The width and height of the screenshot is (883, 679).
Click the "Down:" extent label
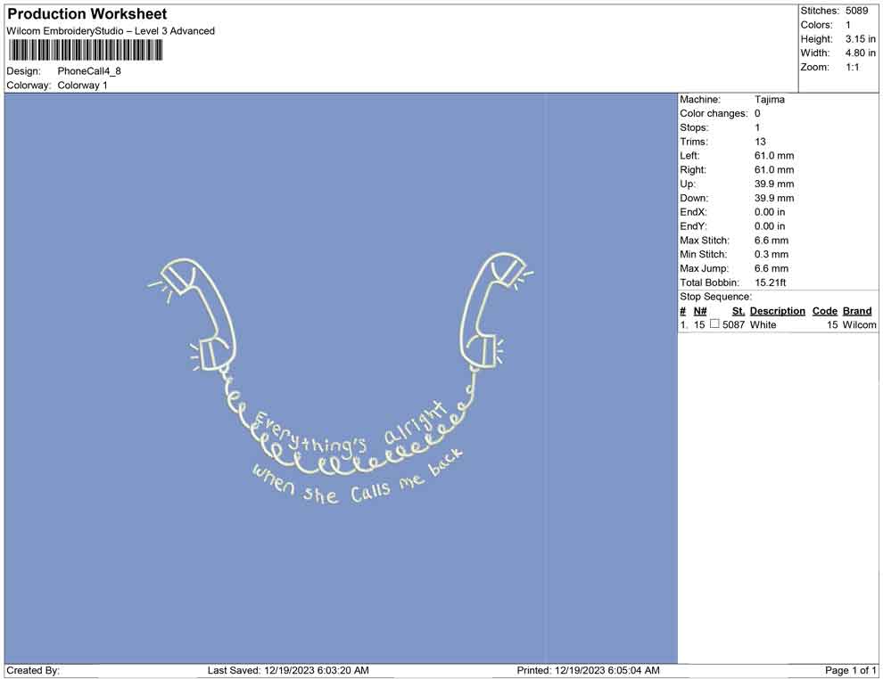pos(694,198)
